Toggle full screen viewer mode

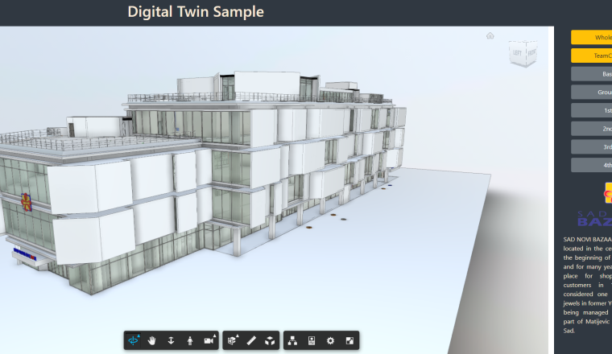pyautogui.click(x=349, y=341)
